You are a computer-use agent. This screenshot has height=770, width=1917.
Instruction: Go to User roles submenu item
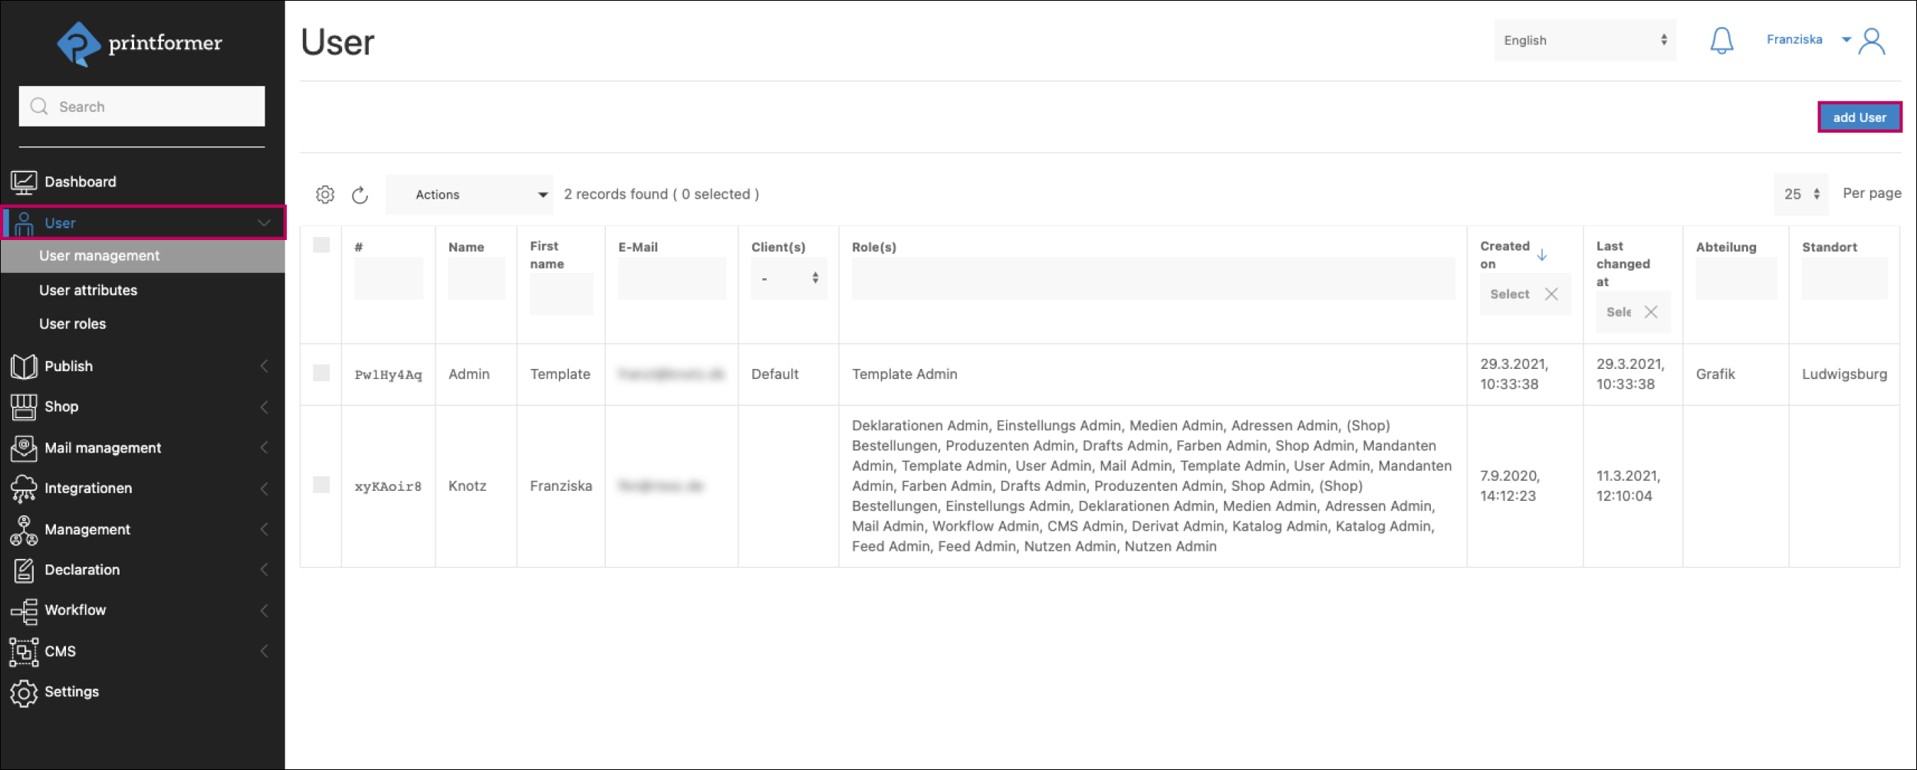coord(73,324)
